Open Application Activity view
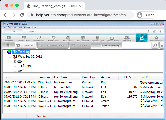Viewport: 166px width, 120px height. [112, 38]
